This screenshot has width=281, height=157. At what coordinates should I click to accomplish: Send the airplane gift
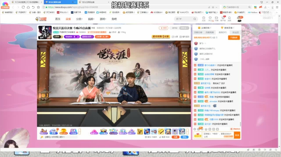tap(154, 131)
